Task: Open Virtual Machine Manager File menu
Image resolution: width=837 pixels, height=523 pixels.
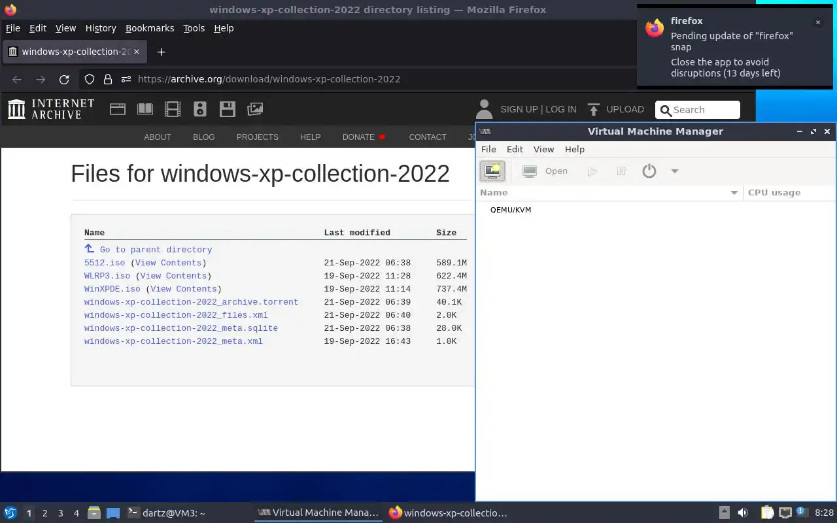Action: [x=488, y=149]
